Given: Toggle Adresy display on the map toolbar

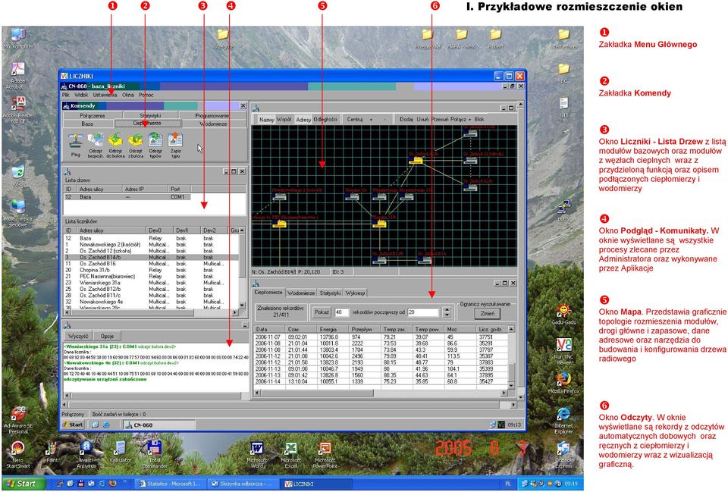Looking at the screenshot, I should click(303, 120).
